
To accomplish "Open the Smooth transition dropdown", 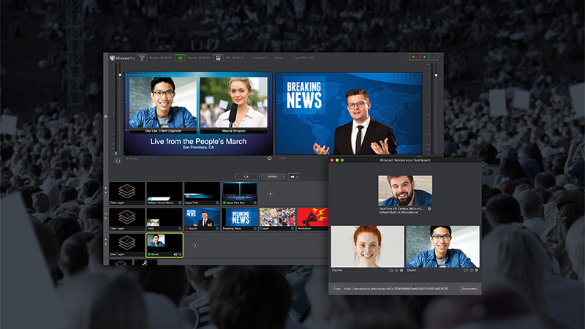I will click(x=273, y=176).
